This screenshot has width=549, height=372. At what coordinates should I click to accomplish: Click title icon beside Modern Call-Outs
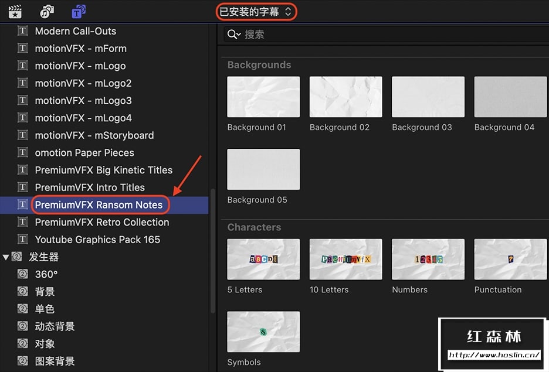tap(22, 31)
